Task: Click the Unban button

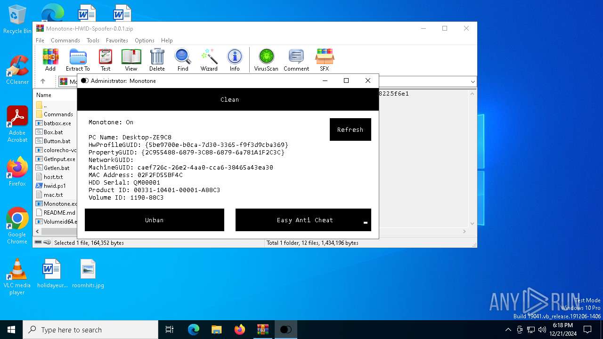Action: 155,220
